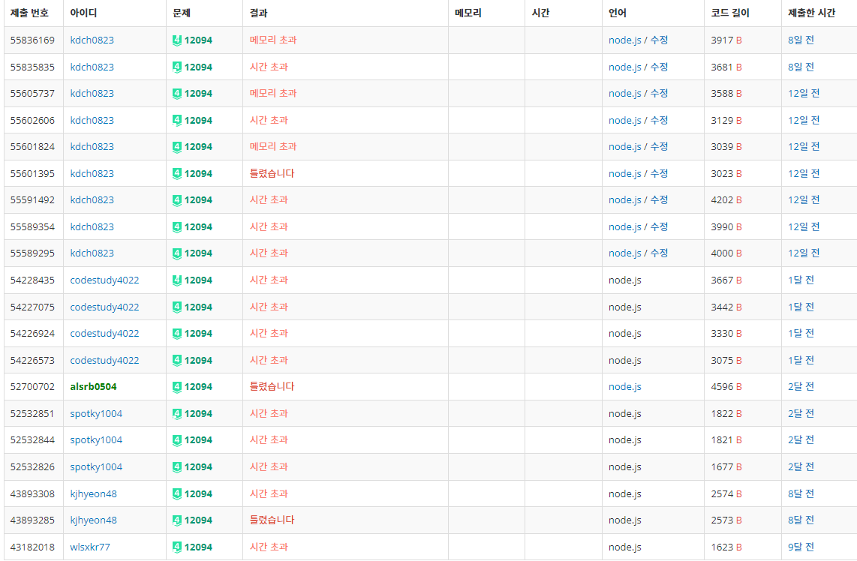
Task: Open problem 12094 link in row 52700702
Action: [198, 387]
